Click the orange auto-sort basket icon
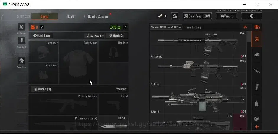 246,27
